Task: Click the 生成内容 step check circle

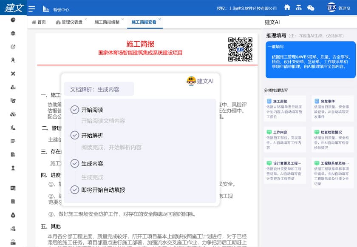Action: 75,163
